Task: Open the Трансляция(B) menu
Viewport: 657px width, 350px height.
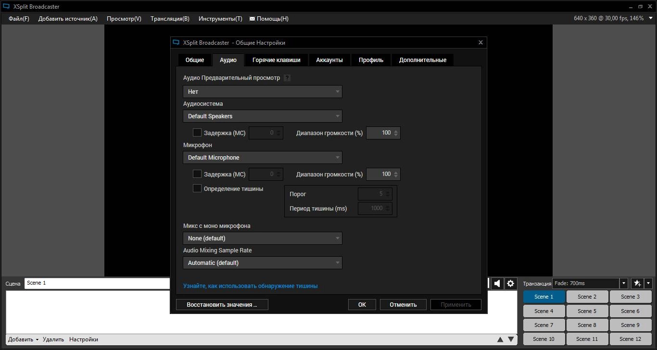Action: 170,19
